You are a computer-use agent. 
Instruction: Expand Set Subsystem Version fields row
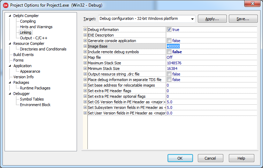[x=85, y=107]
